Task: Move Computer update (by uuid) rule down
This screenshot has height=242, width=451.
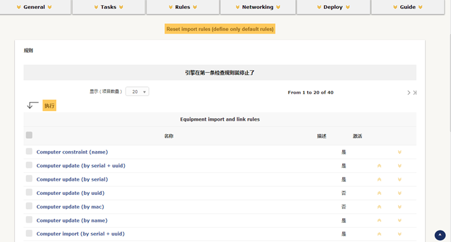Action: click(x=399, y=193)
